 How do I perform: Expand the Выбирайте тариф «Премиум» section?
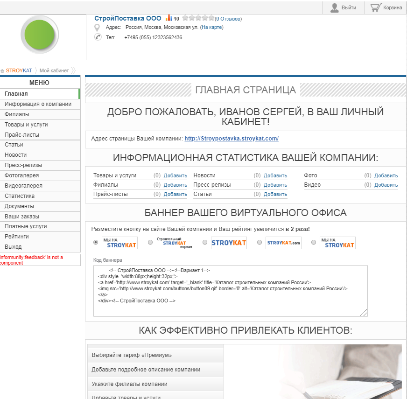[x=155, y=355]
